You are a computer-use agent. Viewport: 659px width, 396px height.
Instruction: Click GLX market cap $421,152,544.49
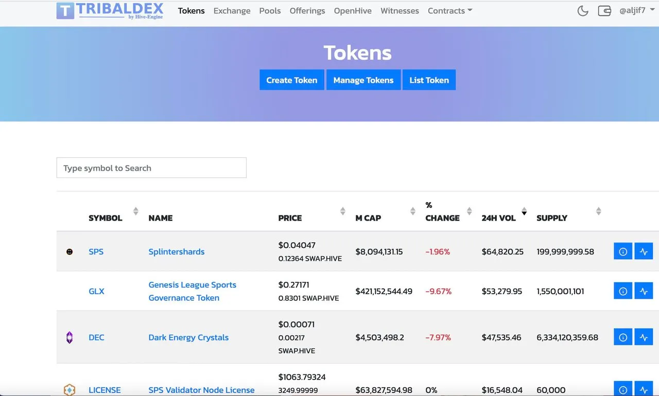tap(384, 291)
